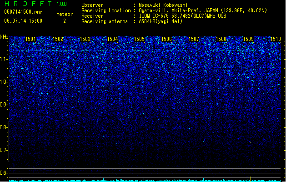Click the yellow meteor spike in power graph
The height and width of the screenshot is (182, 286).
click(x=250, y=178)
